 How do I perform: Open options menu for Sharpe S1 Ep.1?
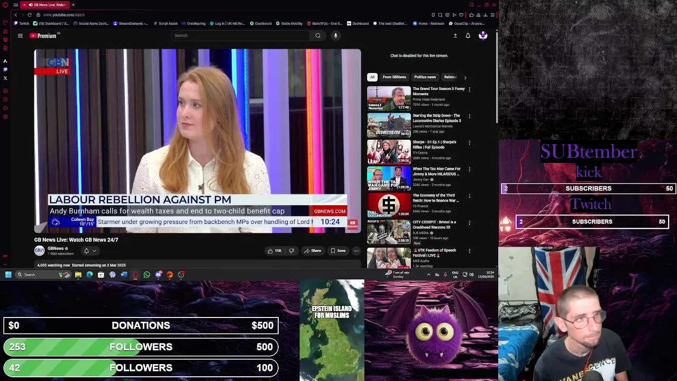pyautogui.click(x=469, y=142)
